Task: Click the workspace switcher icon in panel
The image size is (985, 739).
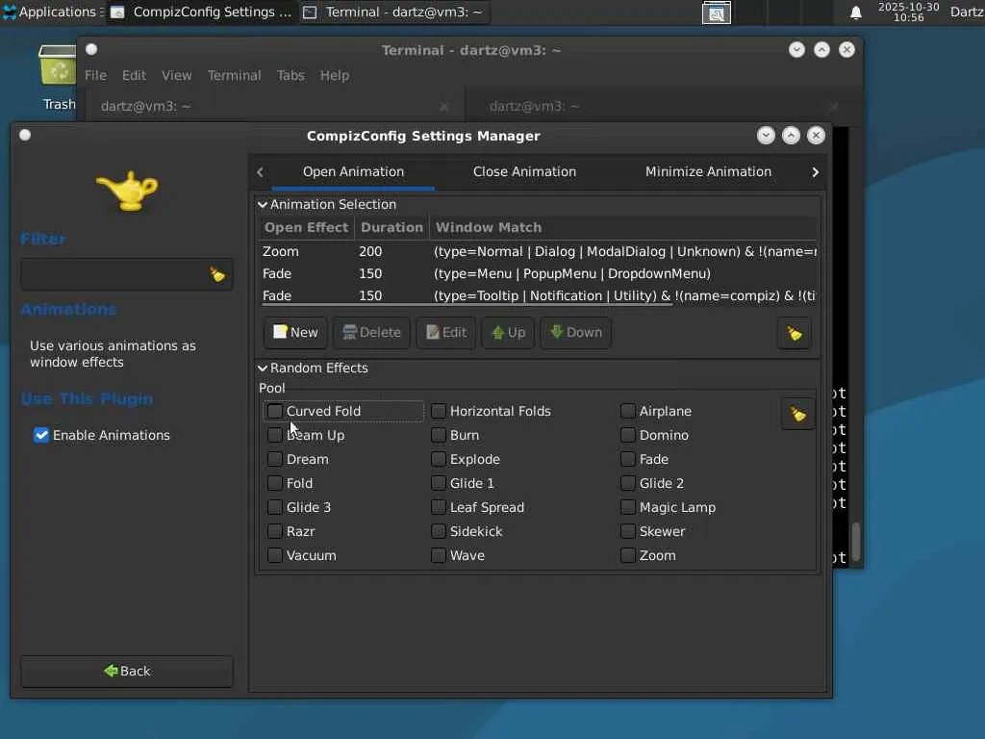Action: click(716, 13)
